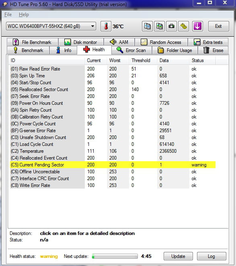Click the Next update progress bar

(115, 256)
